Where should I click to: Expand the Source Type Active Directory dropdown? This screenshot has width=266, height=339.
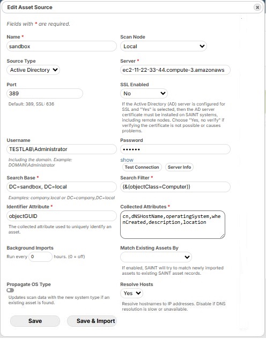[33, 70]
